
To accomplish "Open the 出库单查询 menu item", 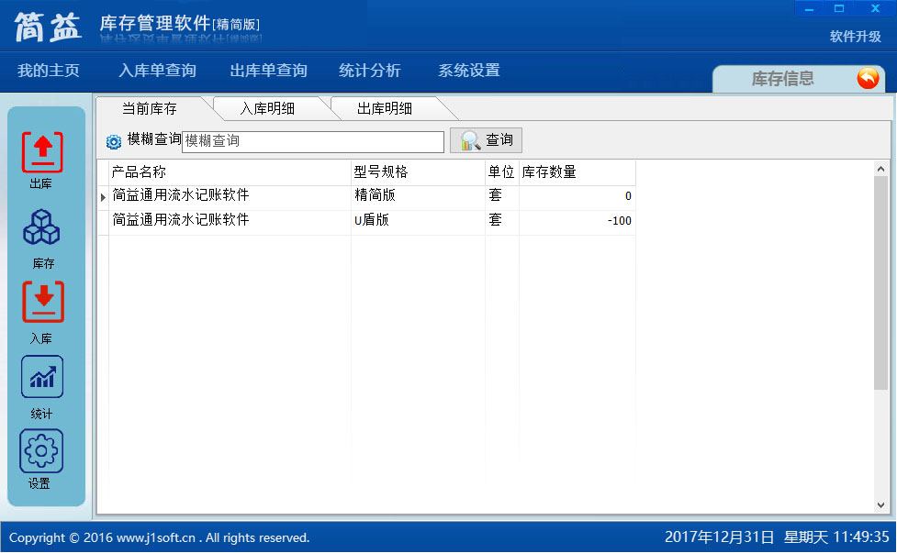I will (268, 71).
